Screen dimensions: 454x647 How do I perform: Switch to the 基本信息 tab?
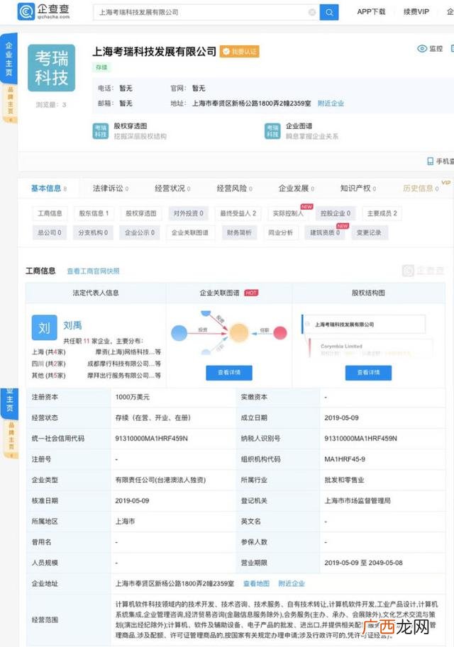point(48,189)
